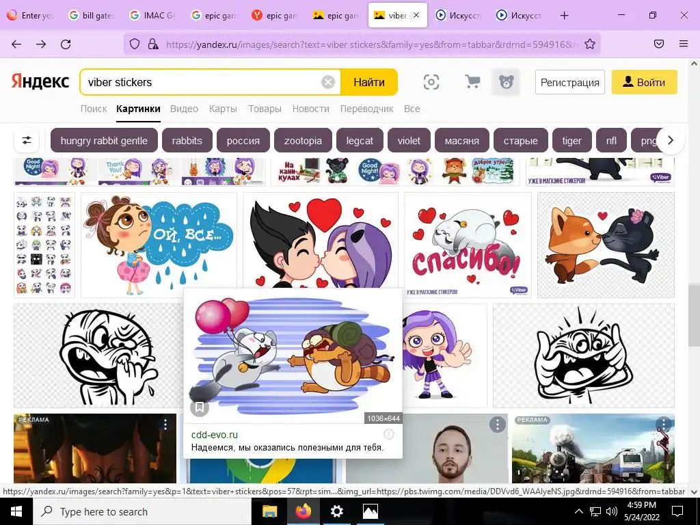This screenshot has height=525, width=700.
Task: Open the shield tracking protection icon
Action: coord(135,44)
